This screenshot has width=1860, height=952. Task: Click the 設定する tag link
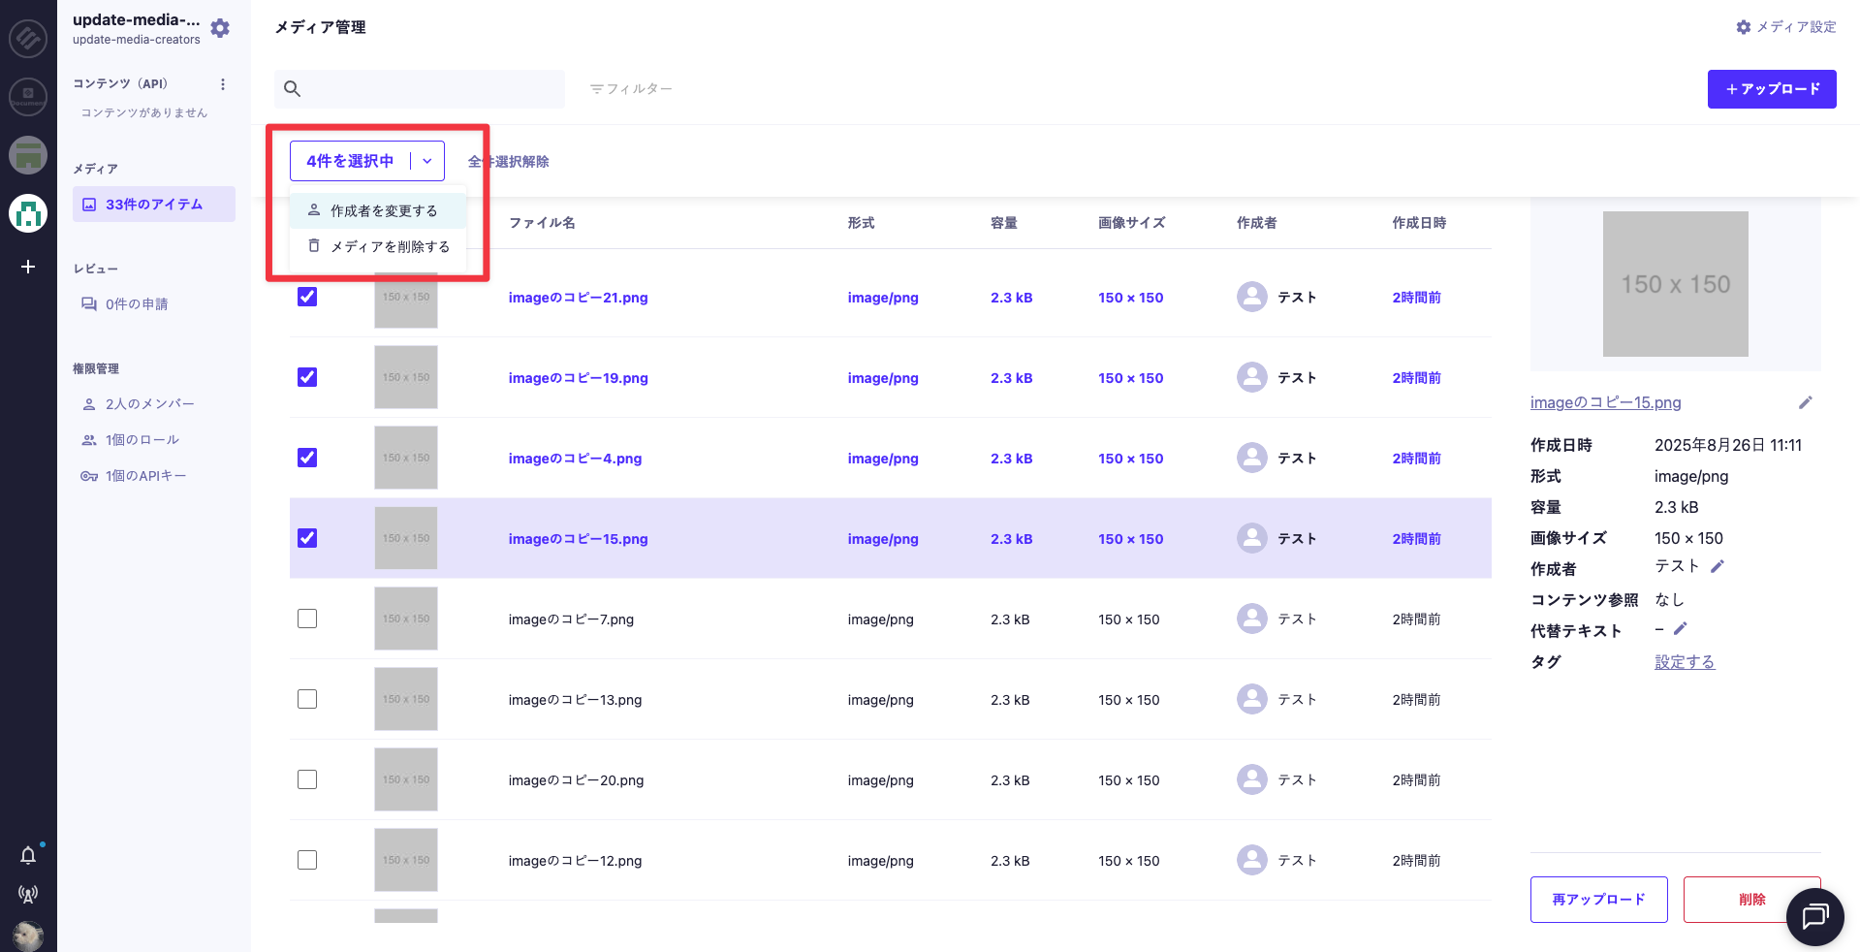(1684, 662)
